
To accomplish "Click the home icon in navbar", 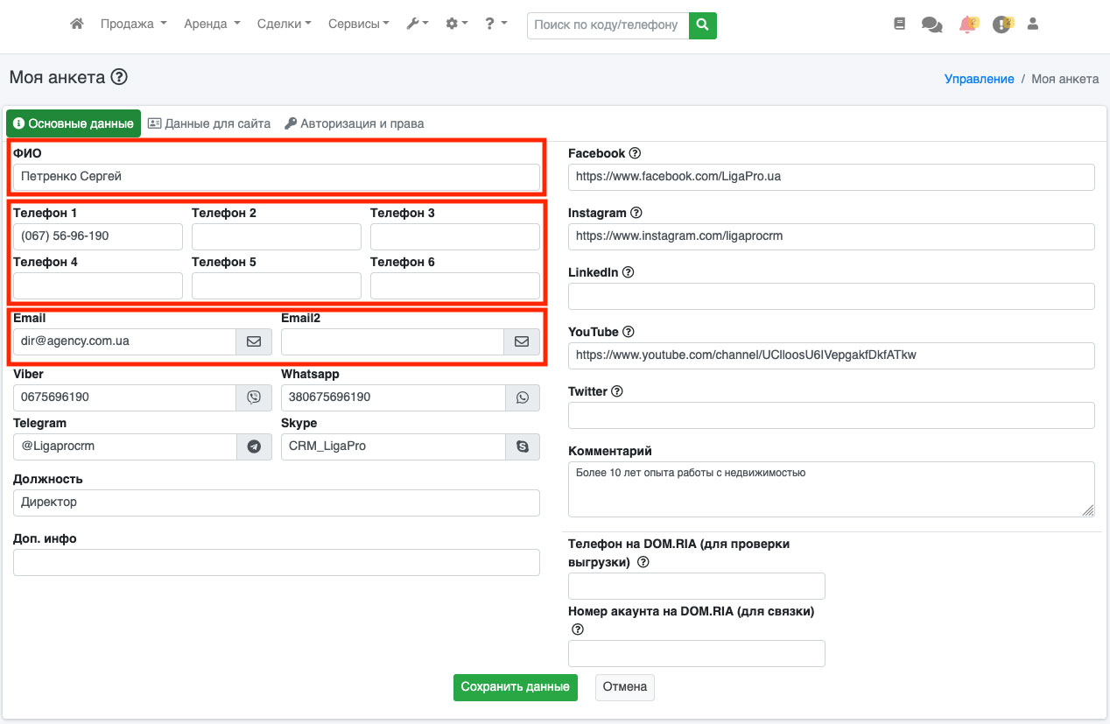I will [77, 25].
